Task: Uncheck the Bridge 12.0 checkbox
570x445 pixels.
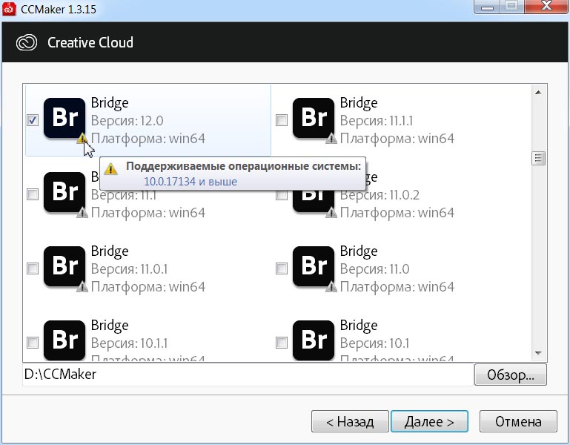Action: click(33, 120)
